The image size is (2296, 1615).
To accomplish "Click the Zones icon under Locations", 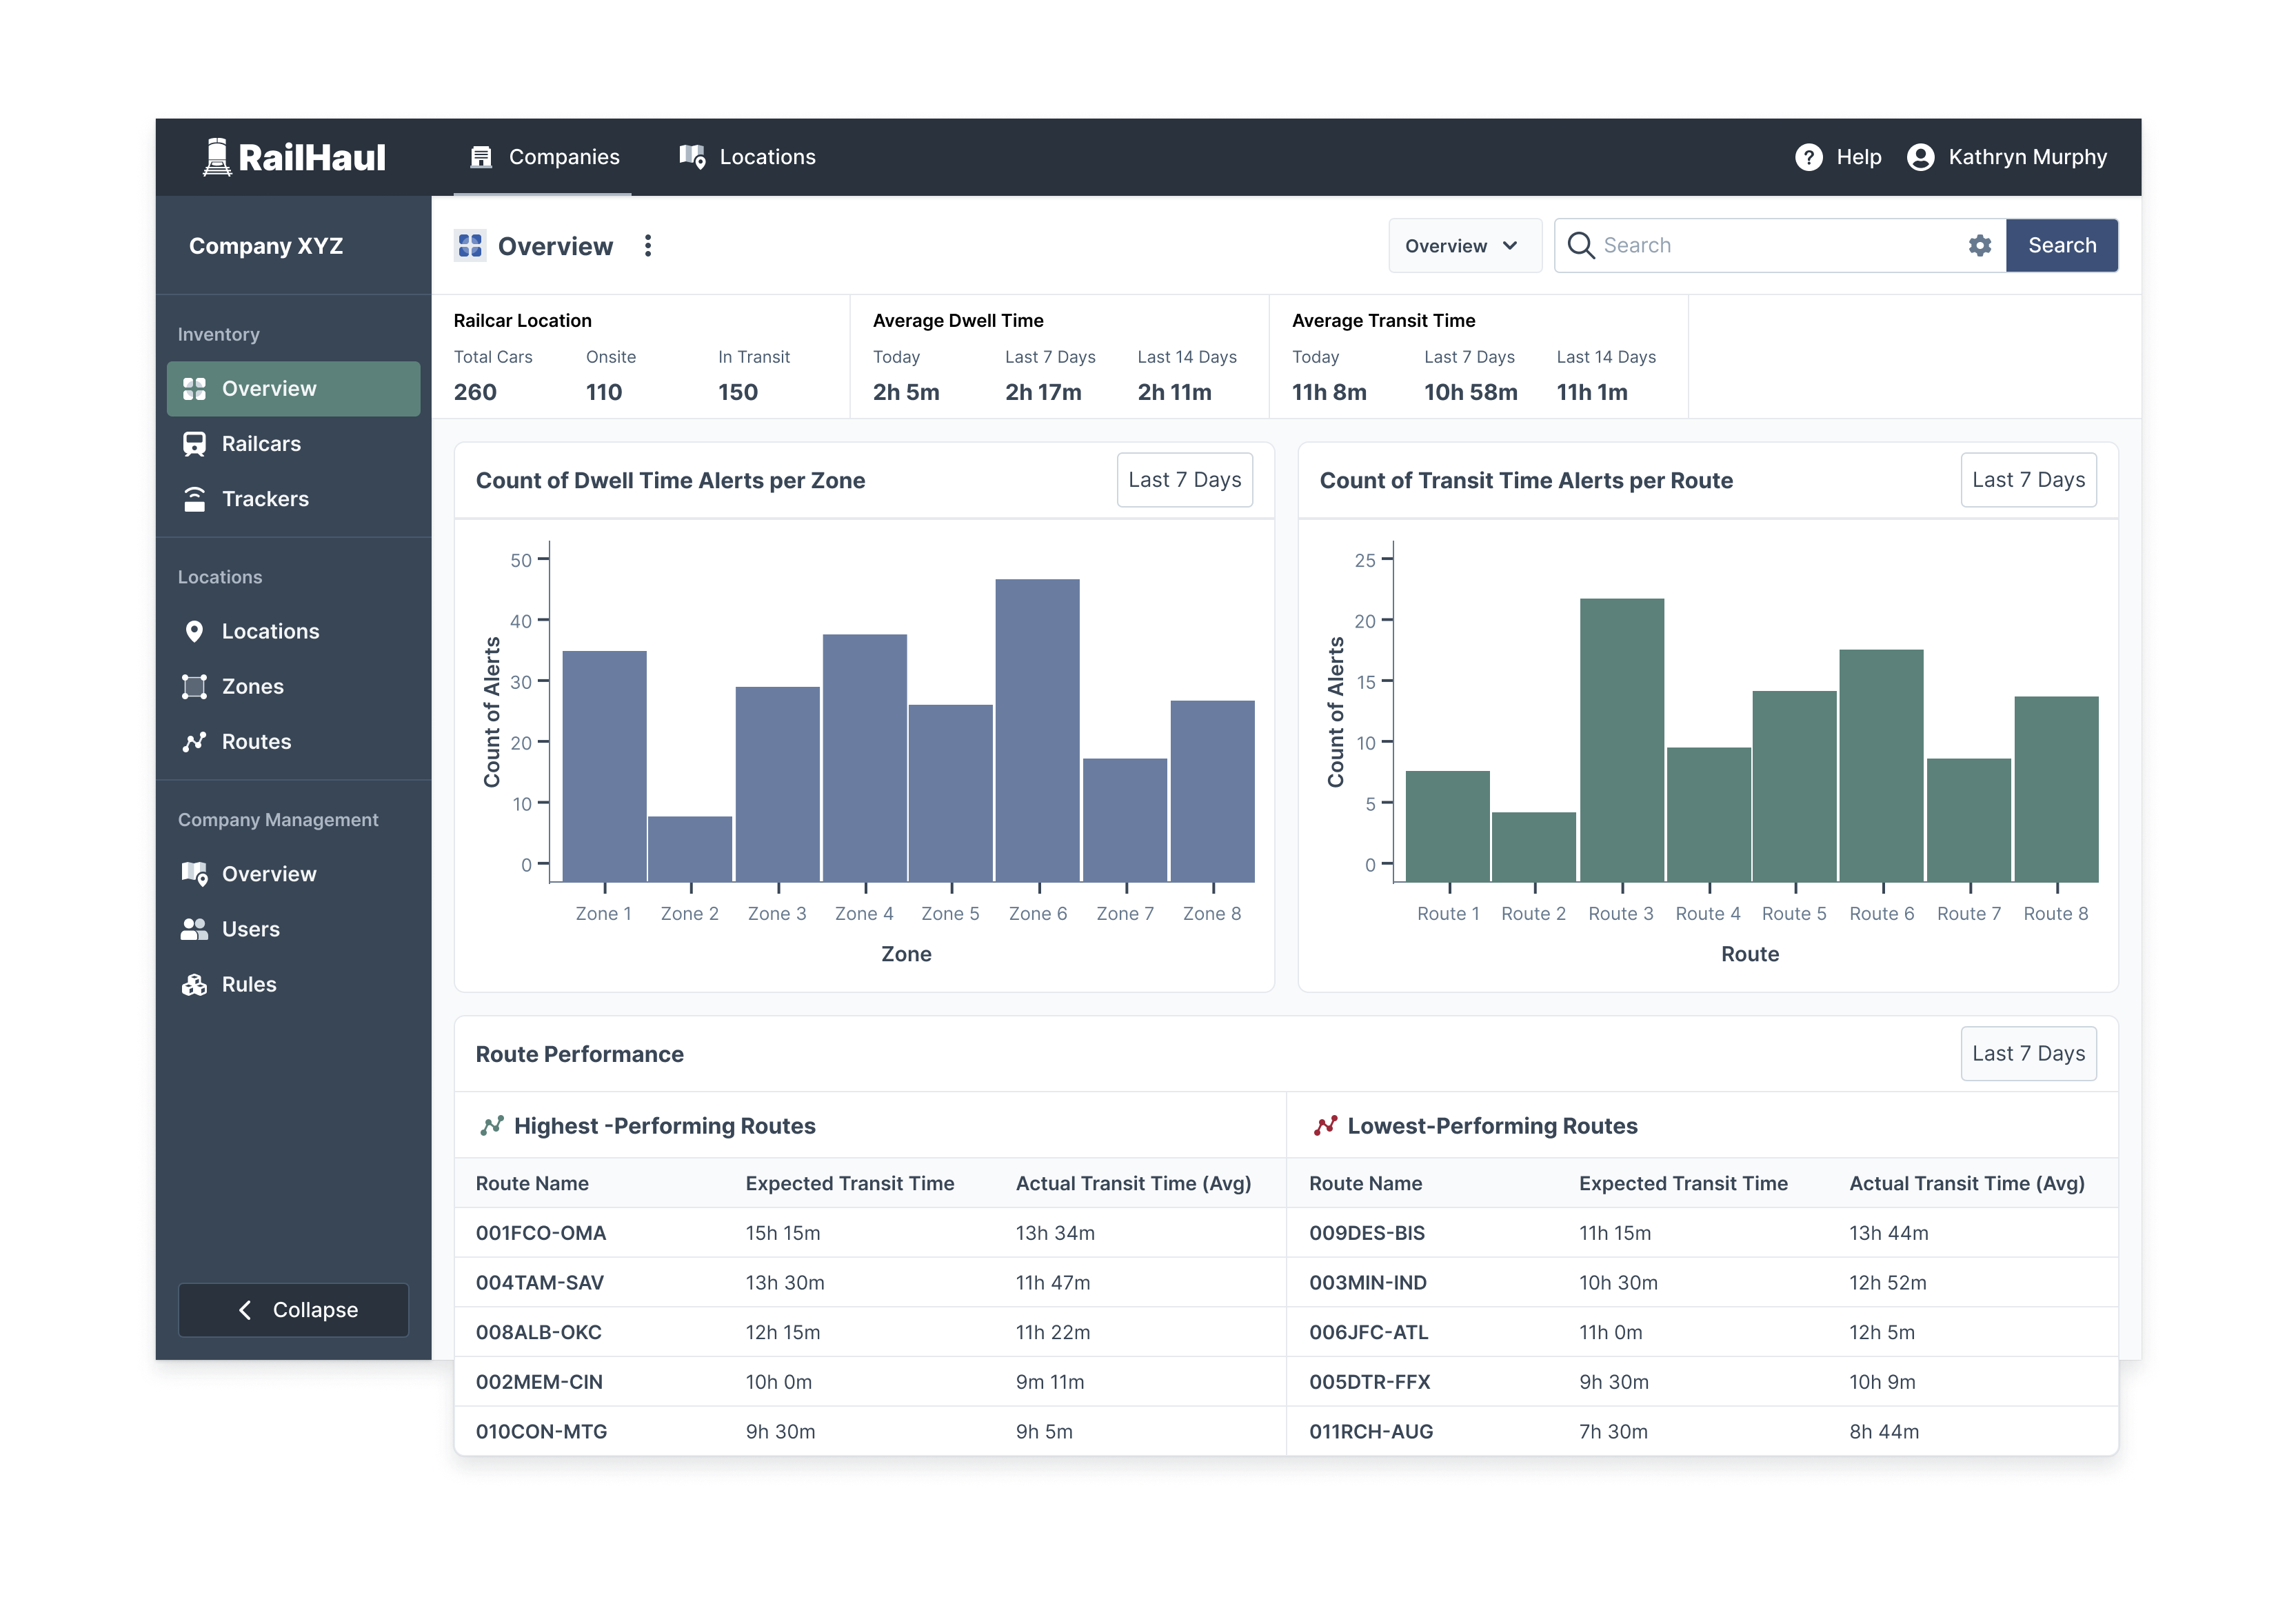I will coord(196,686).
